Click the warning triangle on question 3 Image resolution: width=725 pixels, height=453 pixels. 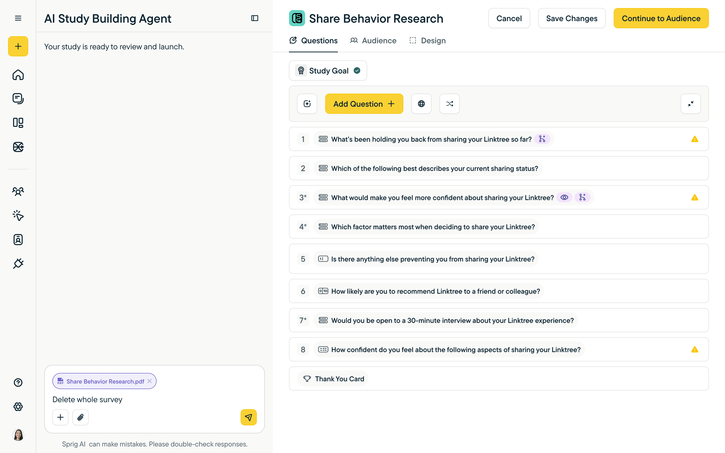pos(695,198)
